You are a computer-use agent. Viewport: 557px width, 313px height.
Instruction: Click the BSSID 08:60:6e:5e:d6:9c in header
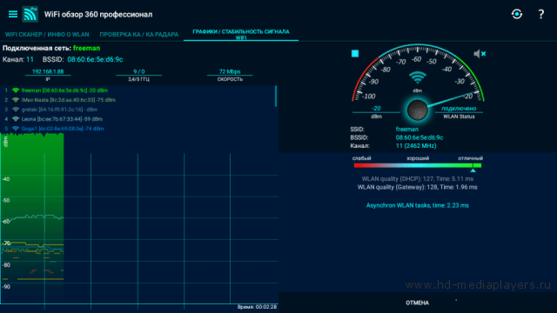pyautogui.click(x=95, y=59)
